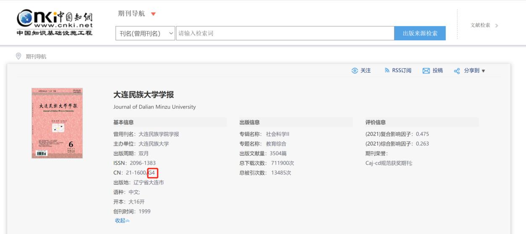Click the location pin icon beside 期刊导航

click(18, 56)
